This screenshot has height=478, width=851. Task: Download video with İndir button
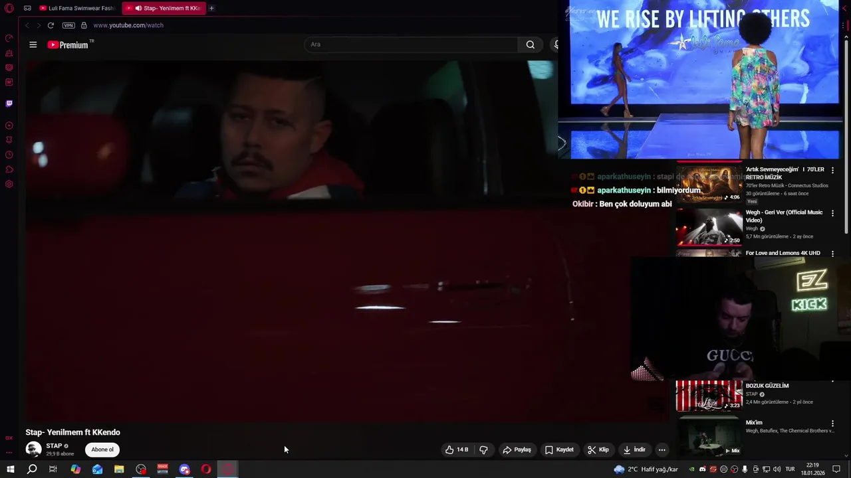coord(634,449)
